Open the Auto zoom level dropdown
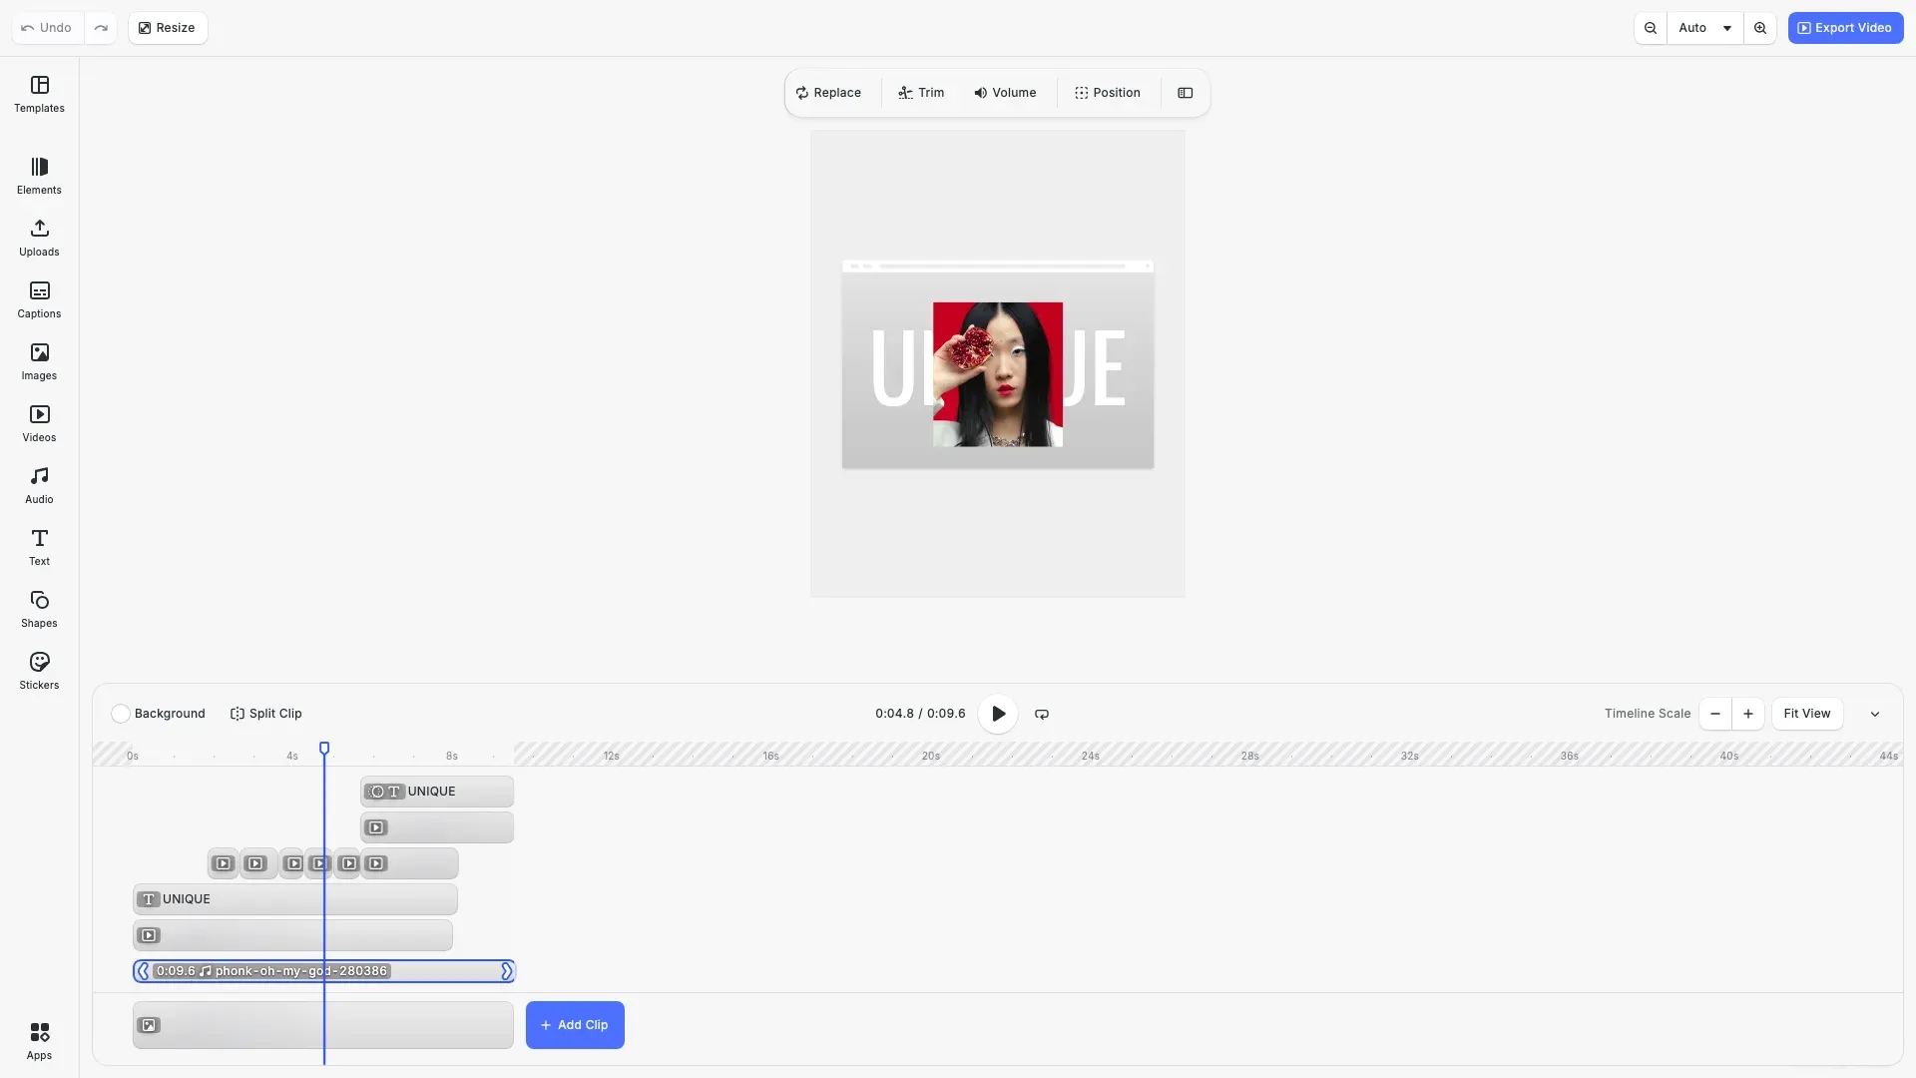This screenshot has width=1916, height=1078. click(x=1703, y=28)
